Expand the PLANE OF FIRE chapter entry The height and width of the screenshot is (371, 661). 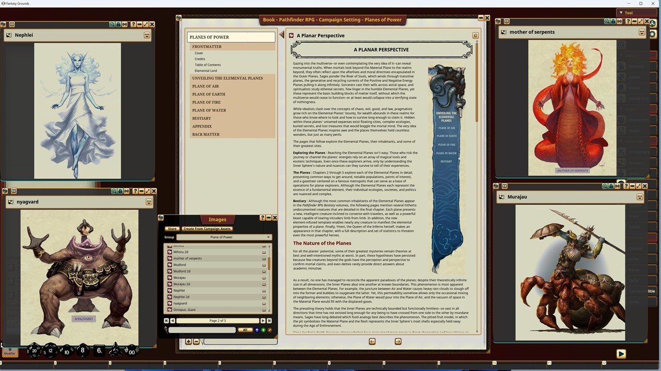coord(206,102)
